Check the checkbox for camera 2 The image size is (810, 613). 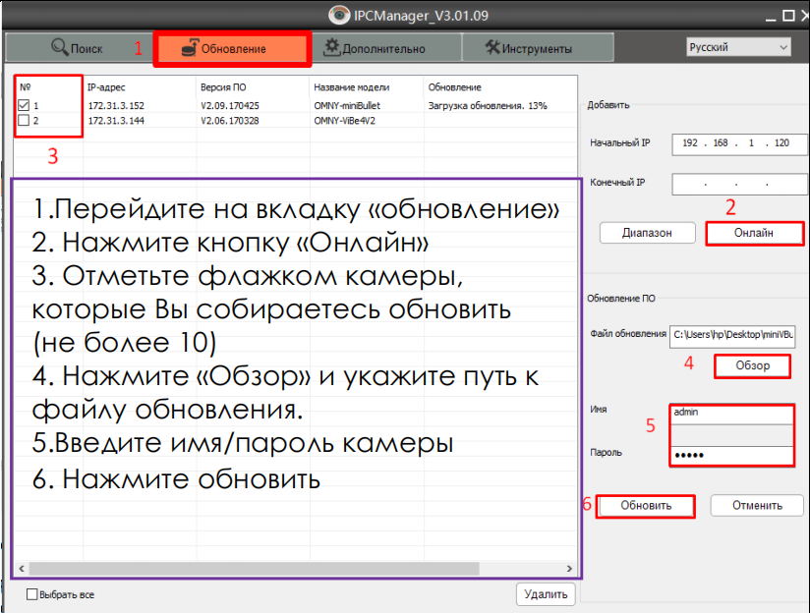24,121
